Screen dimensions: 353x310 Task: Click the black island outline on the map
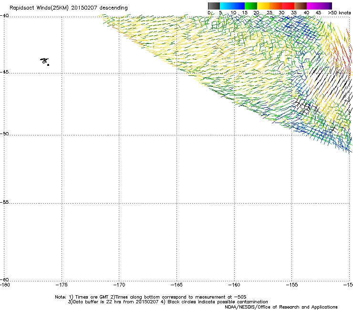pos(44,61)
